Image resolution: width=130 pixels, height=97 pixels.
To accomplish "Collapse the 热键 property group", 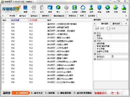I will click(x=95, y=41).
